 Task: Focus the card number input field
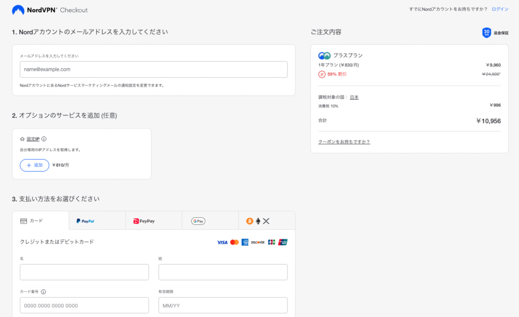[x=84, y=305]
